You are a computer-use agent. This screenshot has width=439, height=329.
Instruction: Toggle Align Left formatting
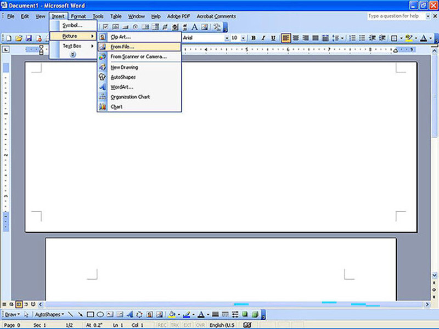(285, 38)
